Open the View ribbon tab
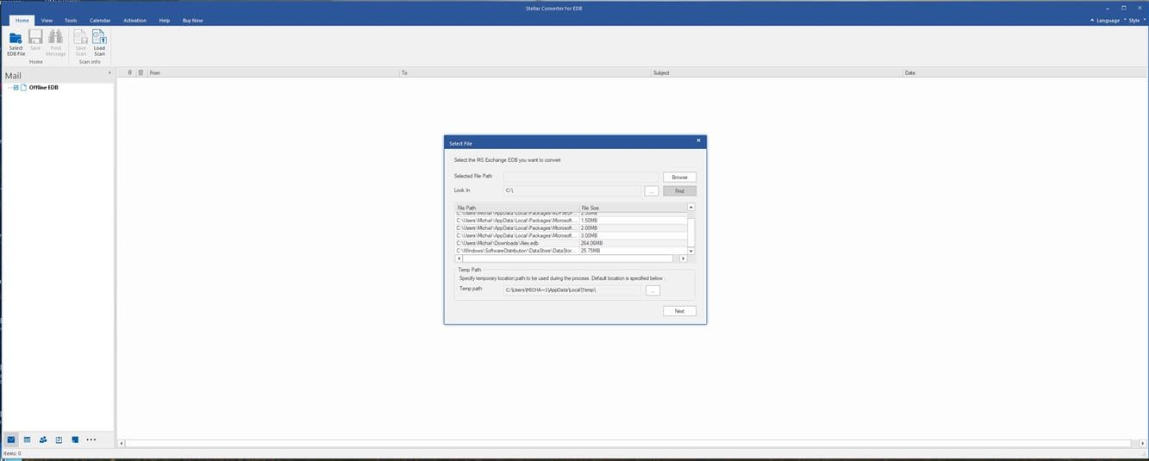The image size is (1149, 461). click(47, 20)
